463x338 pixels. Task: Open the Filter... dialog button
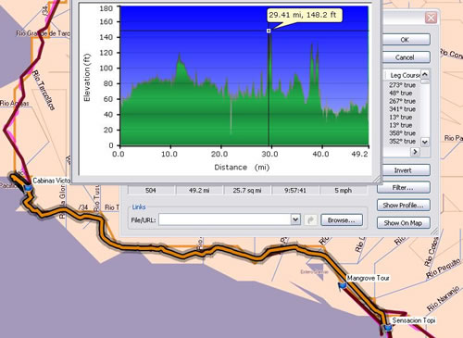tap(403, 187)
